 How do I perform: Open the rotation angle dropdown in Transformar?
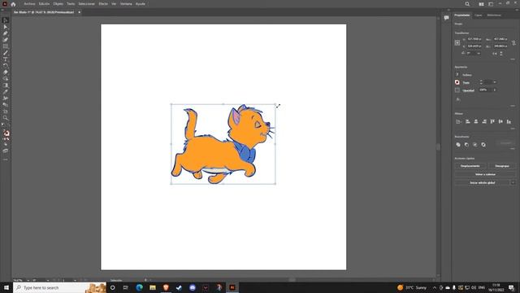(479, 53)
